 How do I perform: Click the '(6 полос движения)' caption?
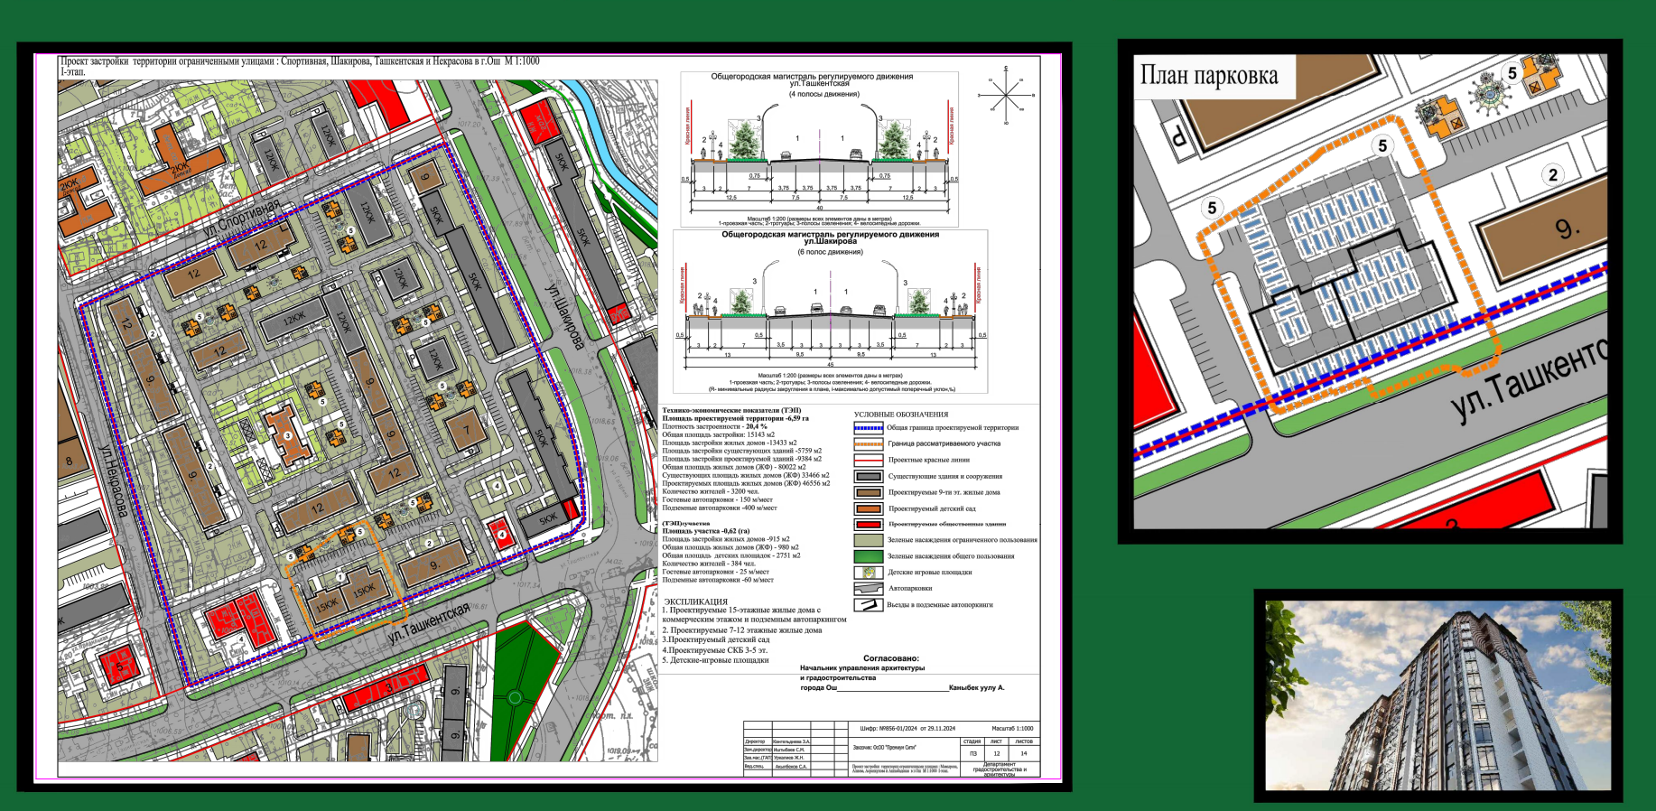(830, 252)
